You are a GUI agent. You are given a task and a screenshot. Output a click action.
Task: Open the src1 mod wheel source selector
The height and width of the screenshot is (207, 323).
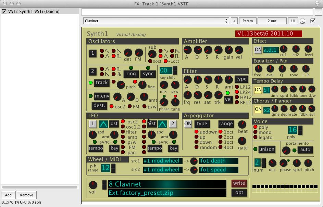coord(163,161)
